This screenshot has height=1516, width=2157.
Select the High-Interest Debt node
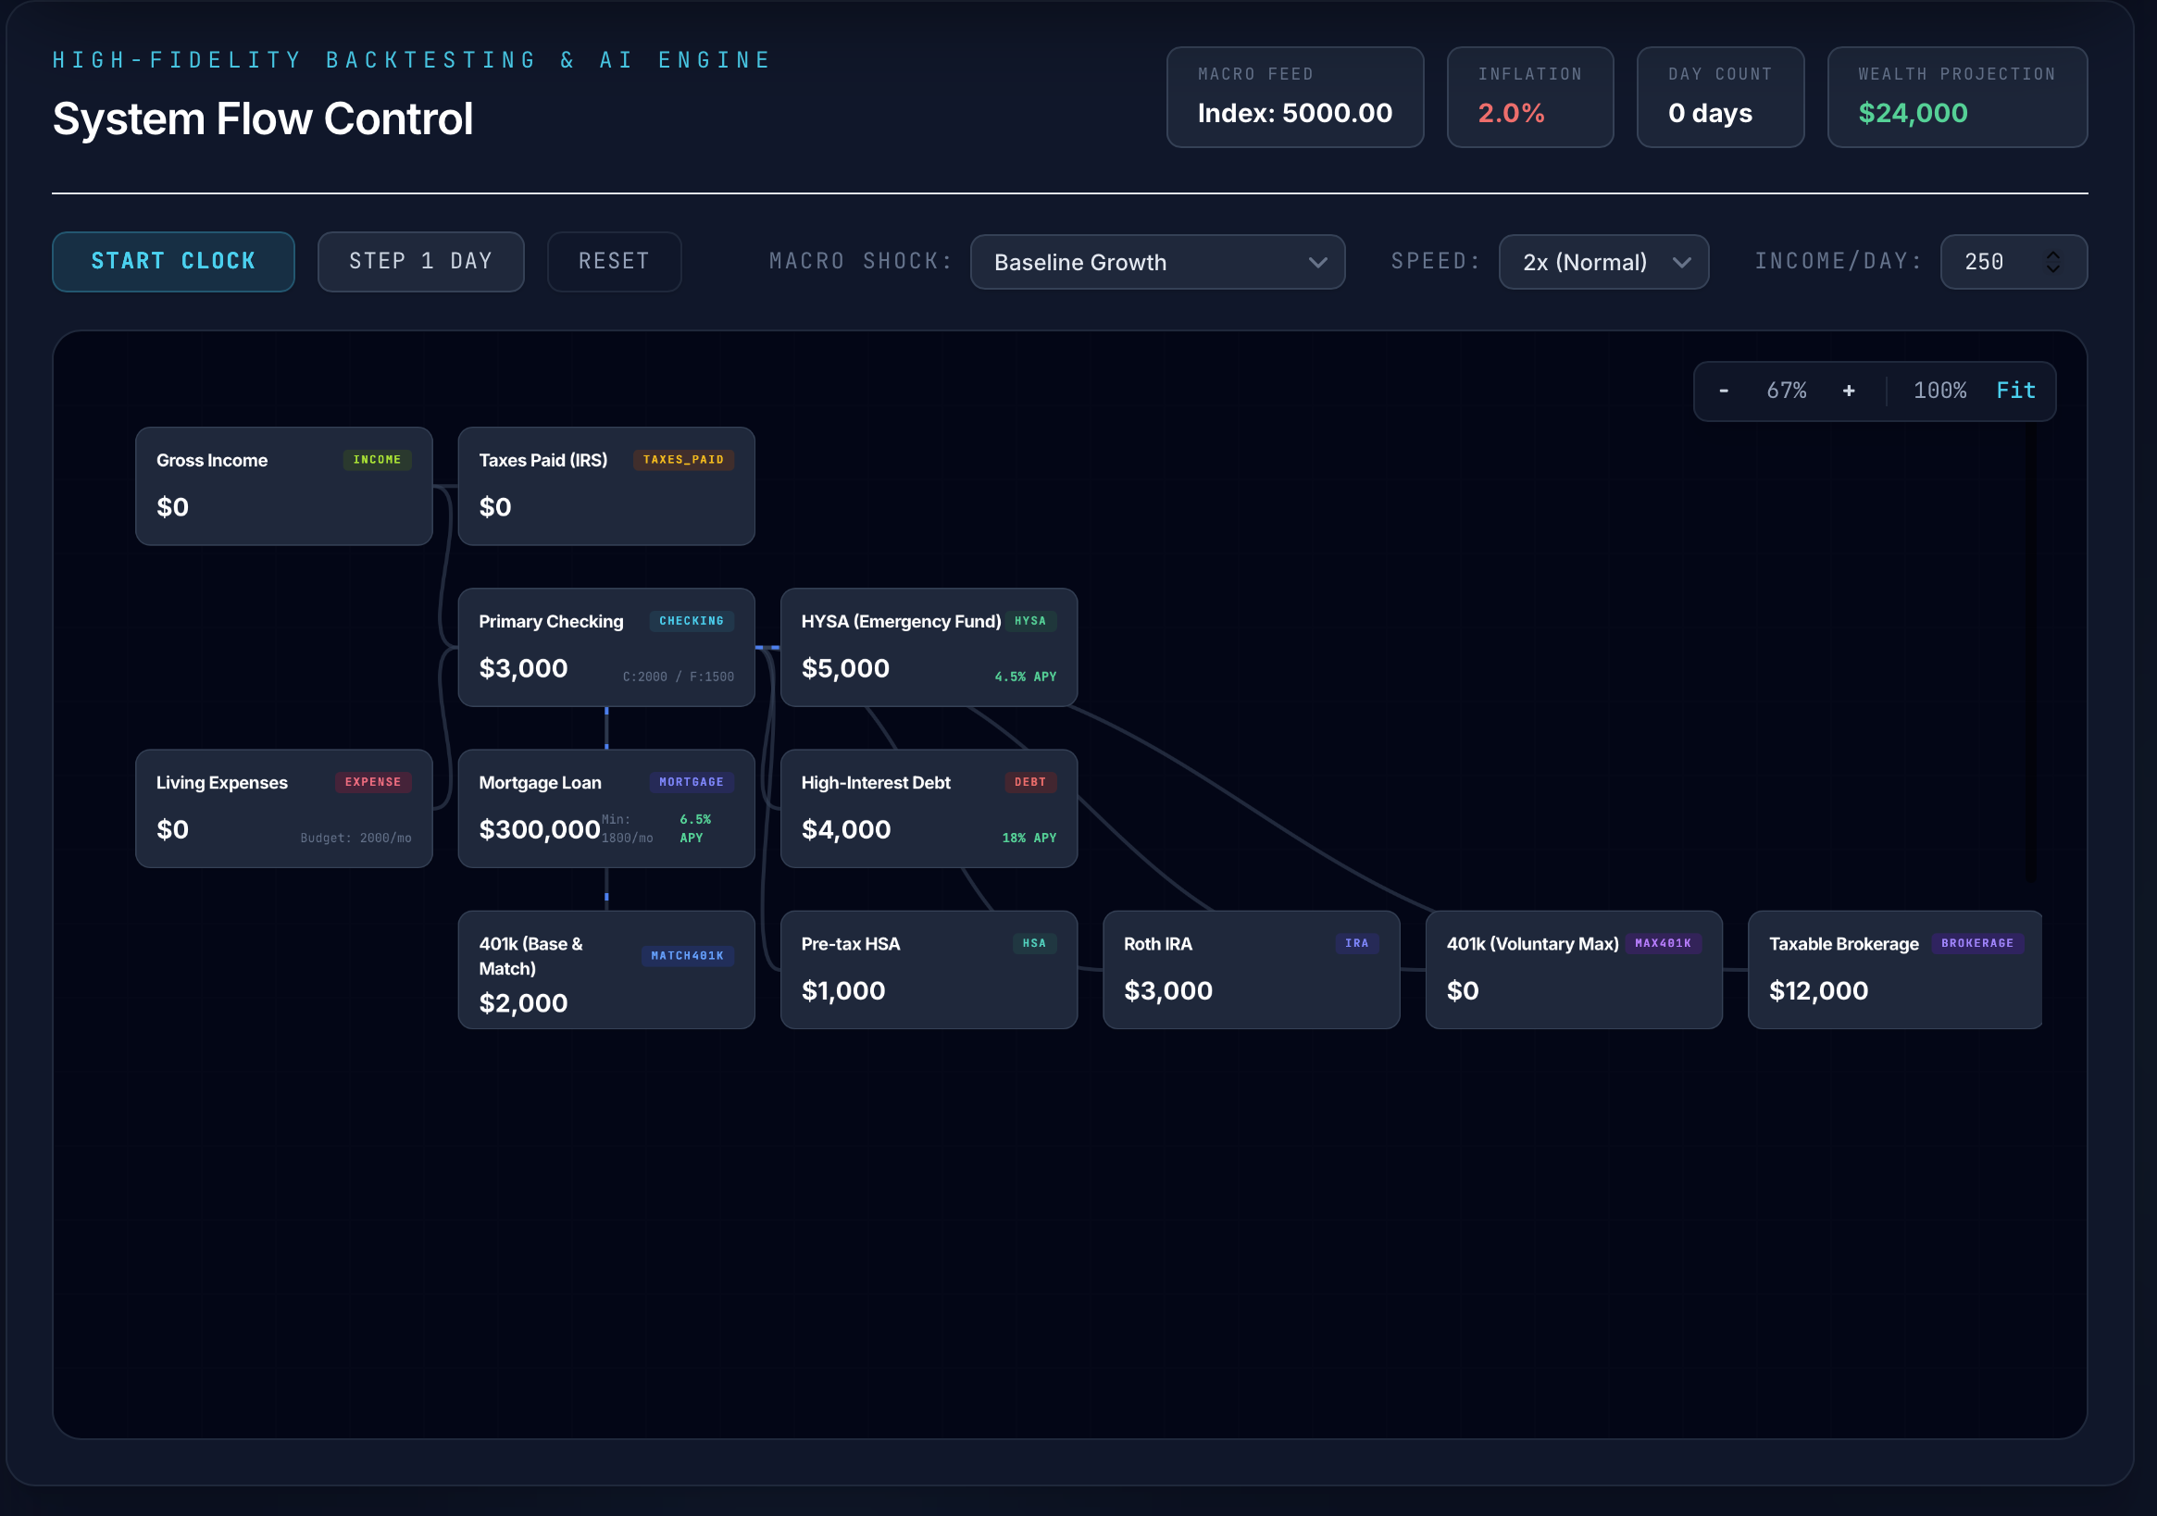[929, 809]
